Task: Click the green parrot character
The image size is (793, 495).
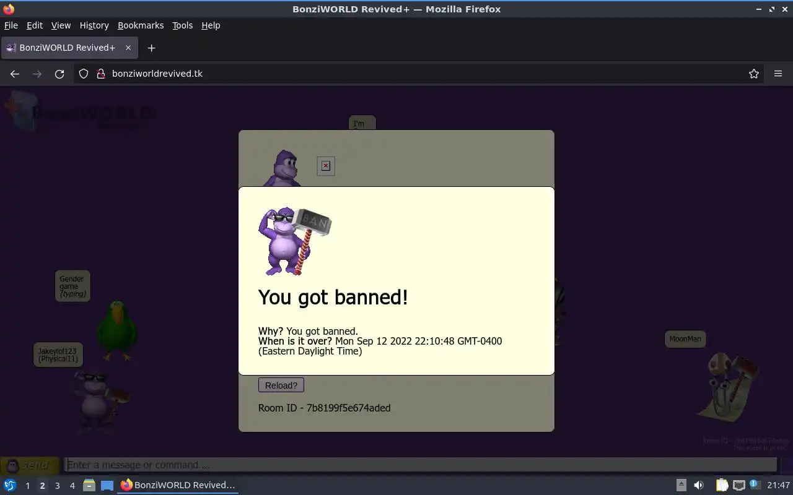Action: (x=116, y=330)
